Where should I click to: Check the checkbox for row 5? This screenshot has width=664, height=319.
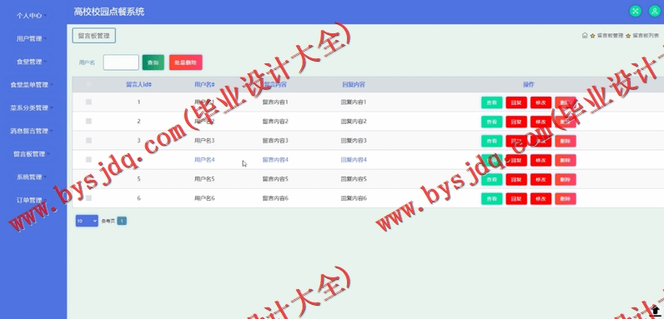(x=88, y=179)
